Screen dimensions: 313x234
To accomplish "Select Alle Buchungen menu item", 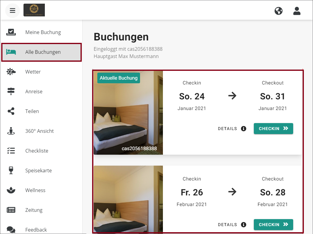I will (41, 52).
